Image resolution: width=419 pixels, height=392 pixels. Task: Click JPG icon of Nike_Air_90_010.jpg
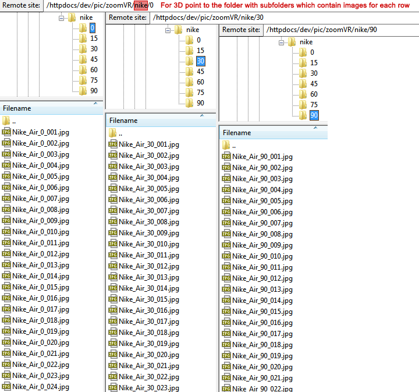[x=226, y=256]
